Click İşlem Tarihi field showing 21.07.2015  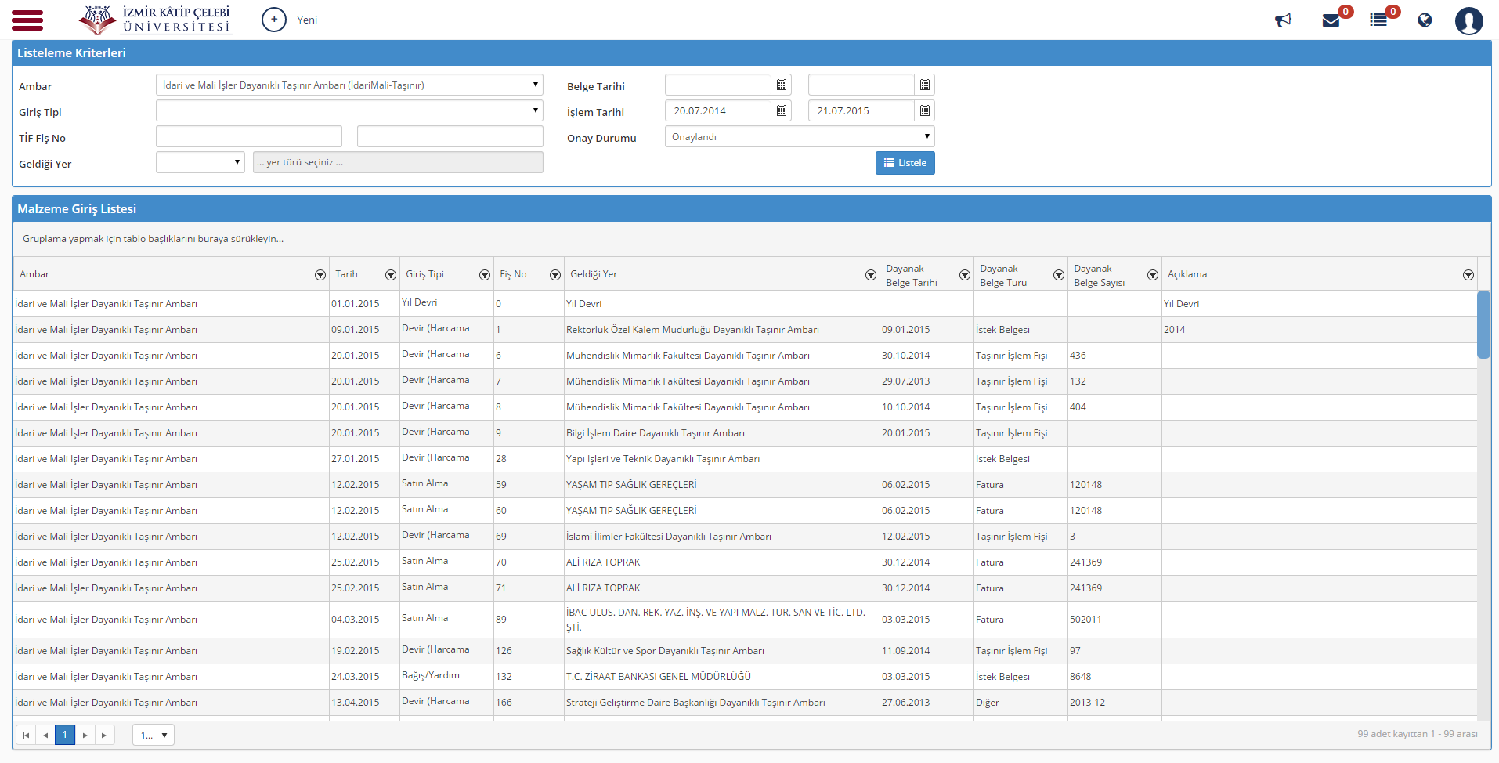point(861,110)
